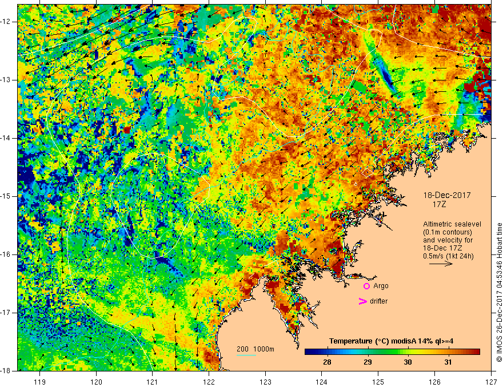Click the 'Altimetric sealevel' caption line
The image size is (503, 388).
pos(452,224)
